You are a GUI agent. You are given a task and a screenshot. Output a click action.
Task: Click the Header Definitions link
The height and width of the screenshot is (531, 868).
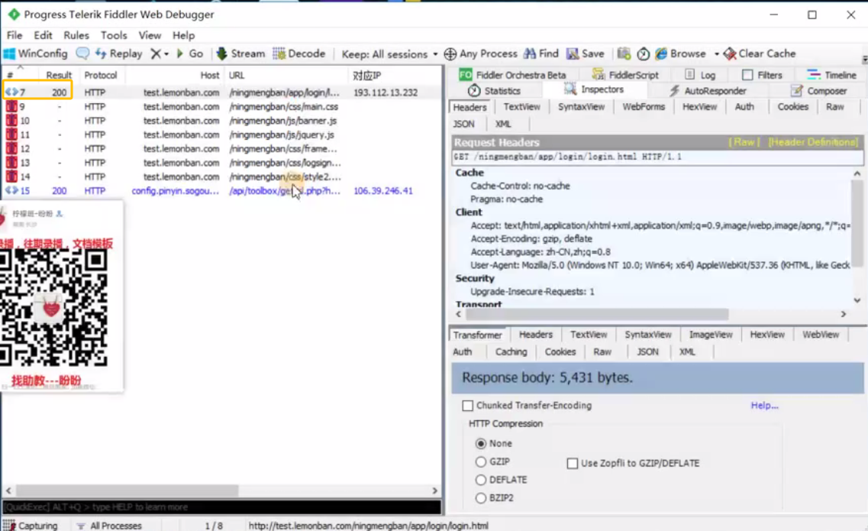(813, 142)
